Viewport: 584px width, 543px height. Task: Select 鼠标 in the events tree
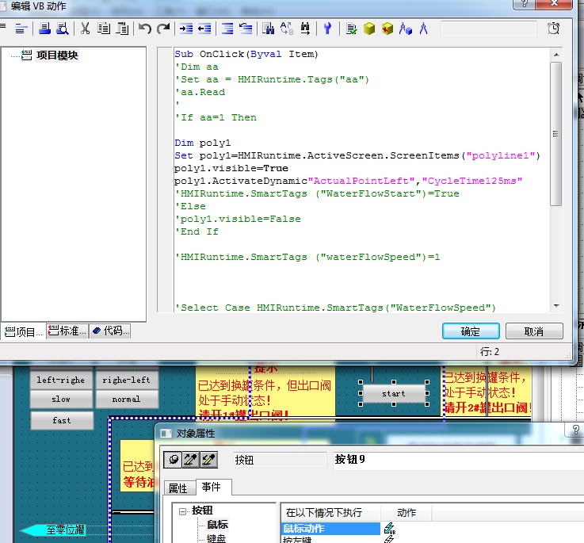tap(217, 525)
